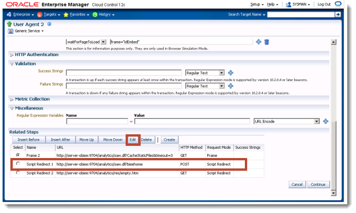356x213 pixels.
Task: Add a Success String with the plus icon
Action: click(x=230, y=73)
